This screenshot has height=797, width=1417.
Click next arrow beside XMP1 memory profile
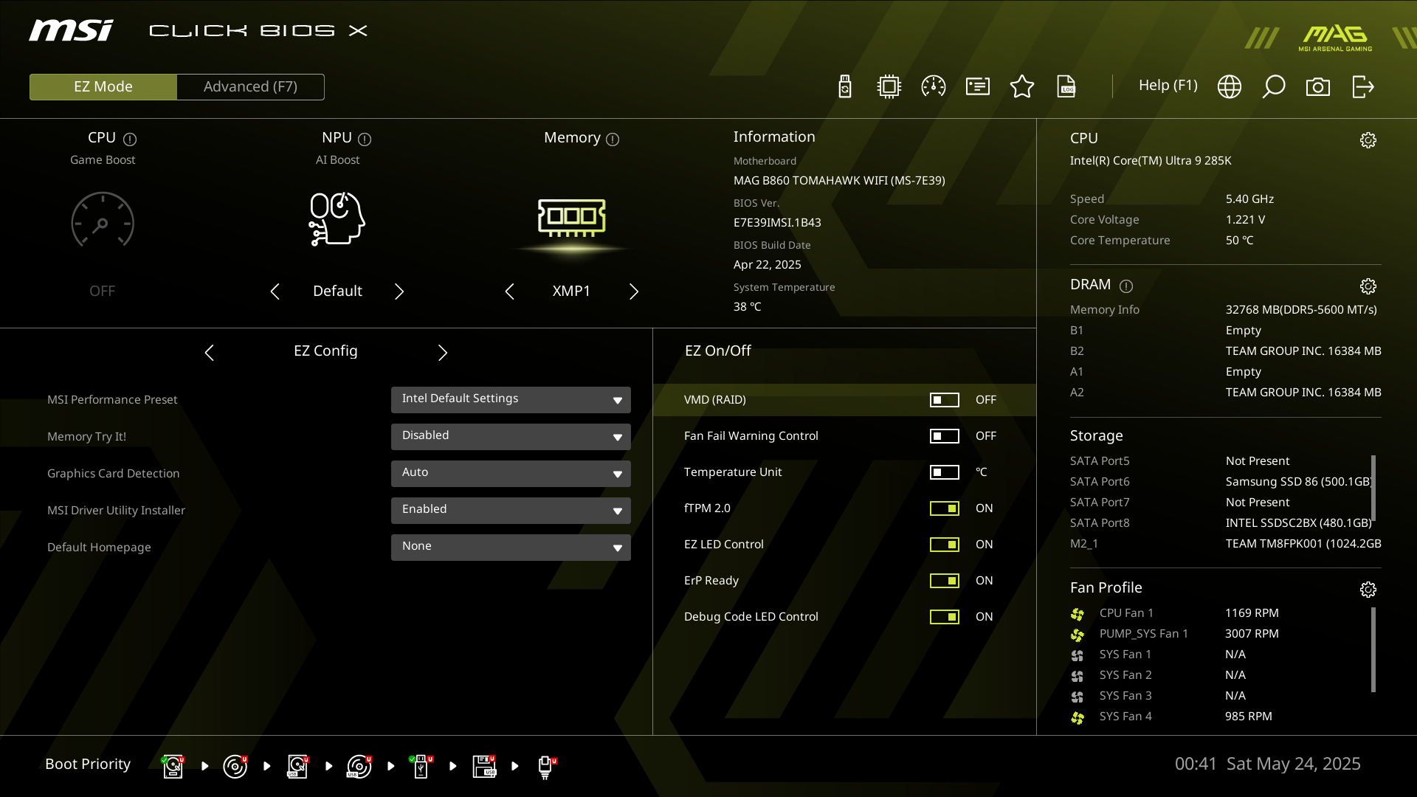tap(634, 291)
